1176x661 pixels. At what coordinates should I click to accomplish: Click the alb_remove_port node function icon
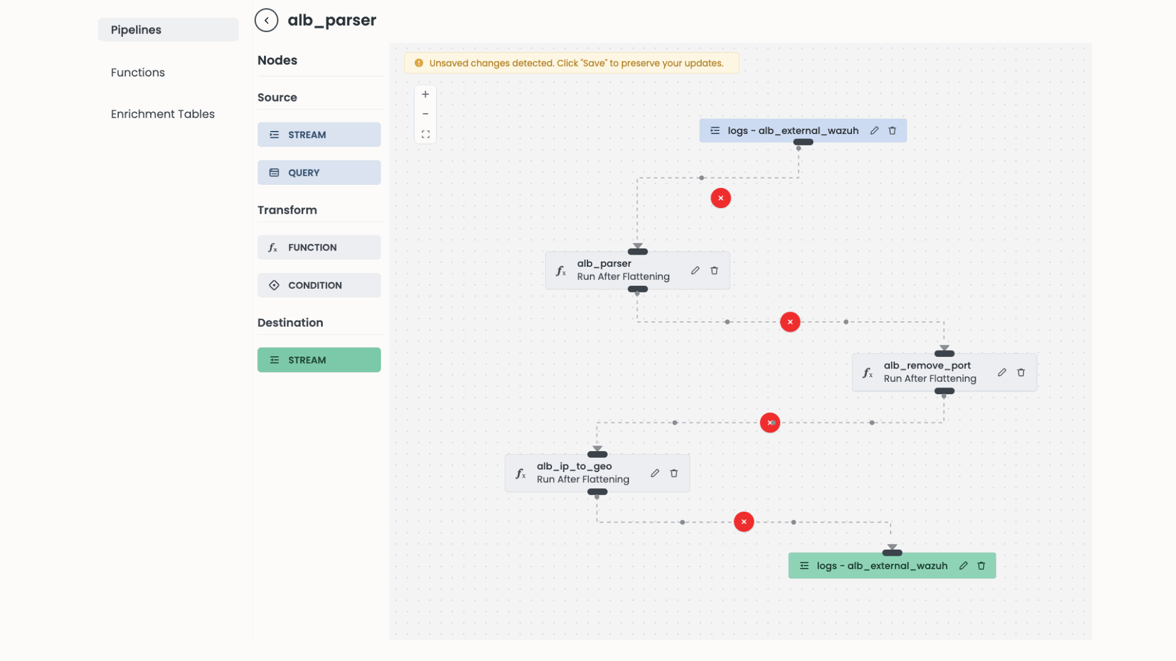(868, 373)
